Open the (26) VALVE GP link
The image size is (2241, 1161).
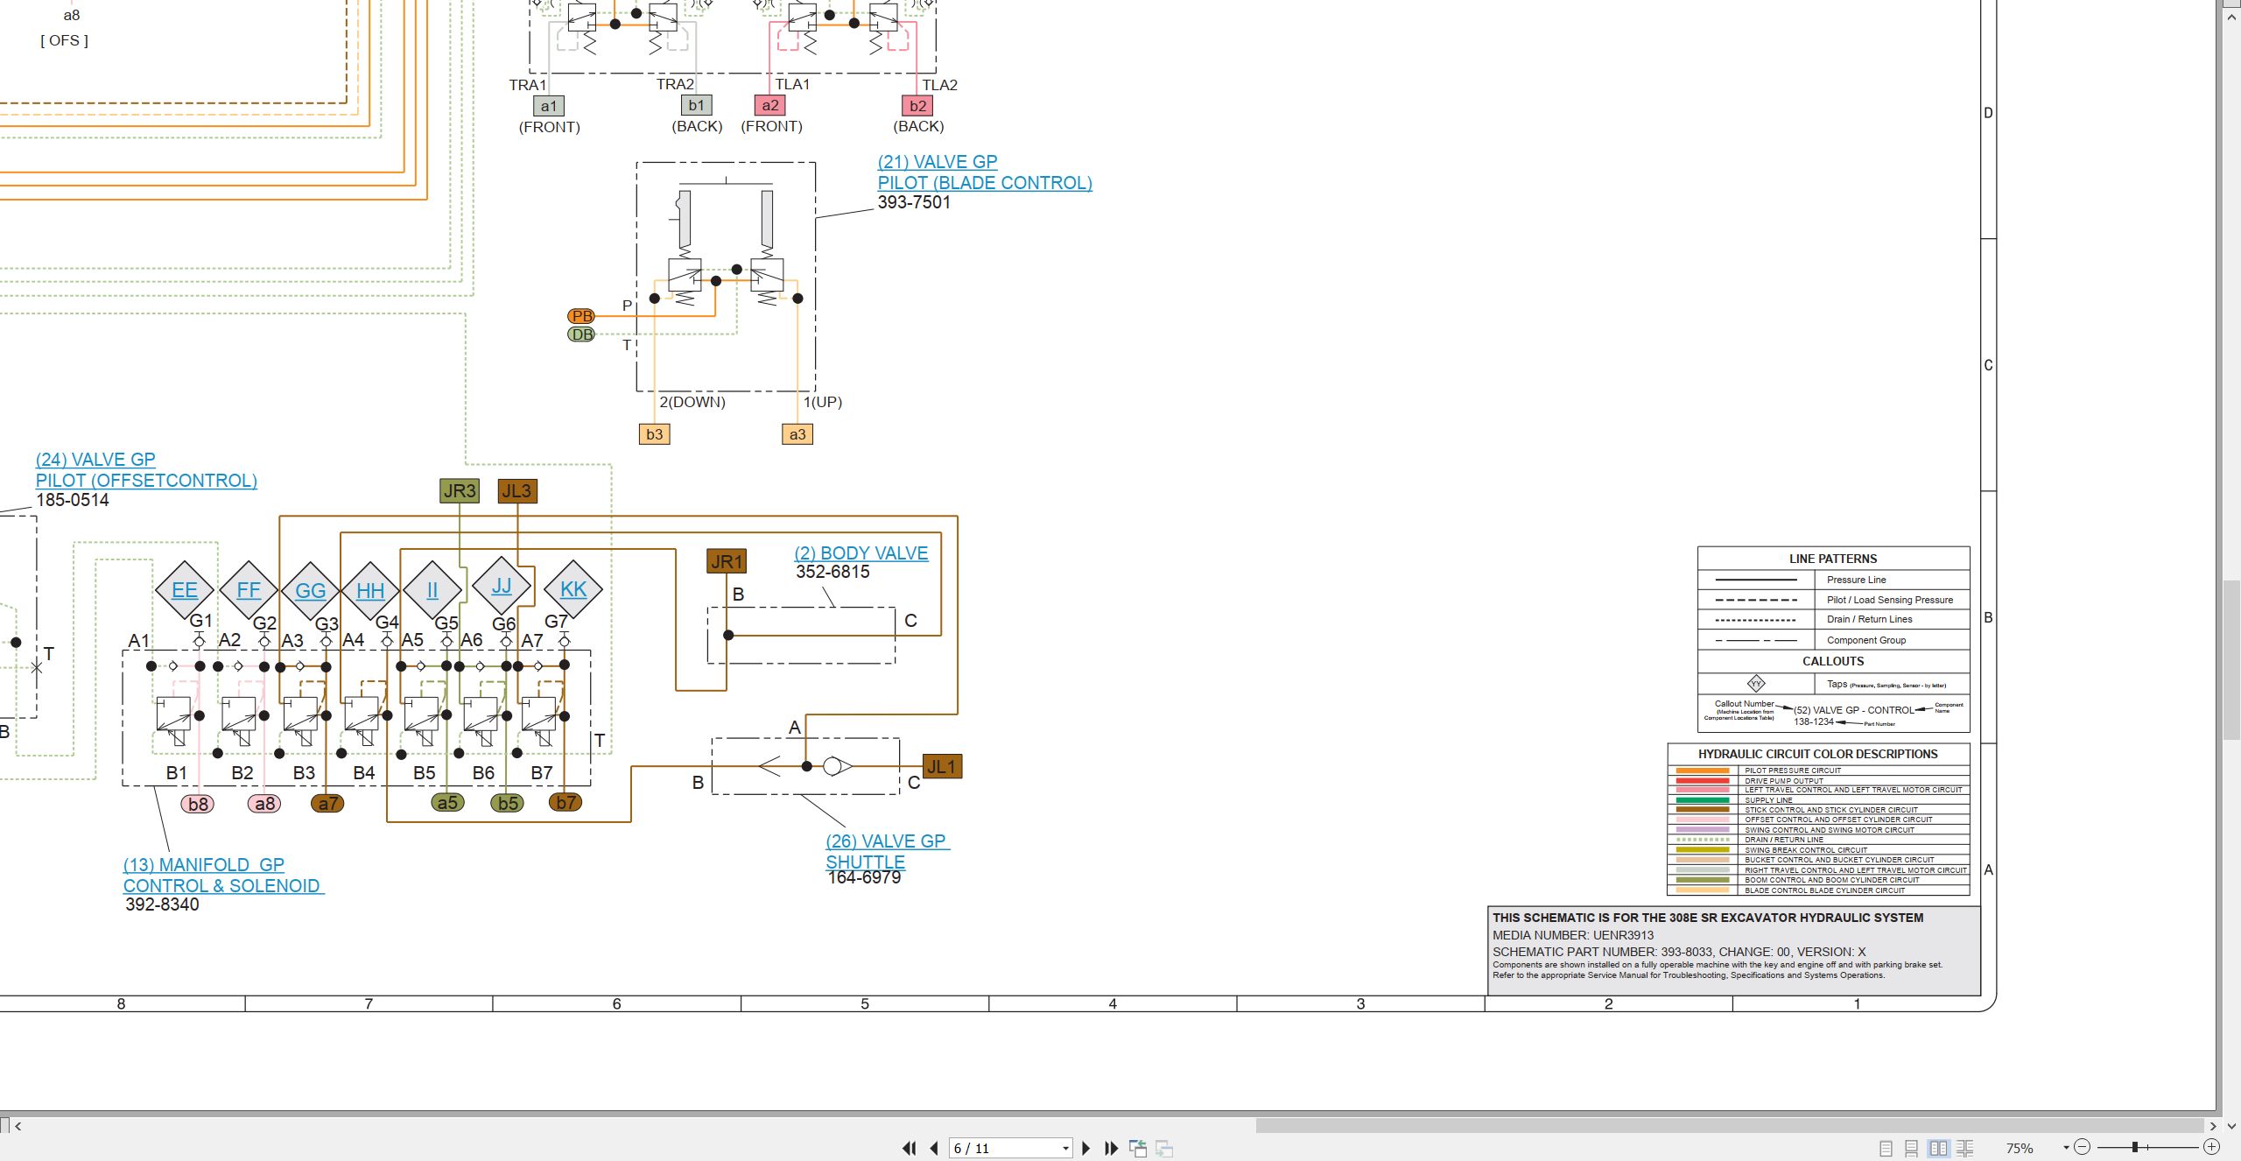pos(887,841)
